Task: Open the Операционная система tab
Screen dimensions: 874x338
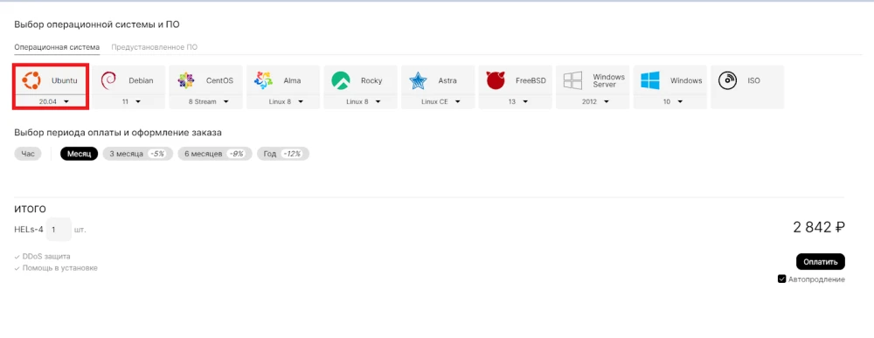Action: coord(57,47)
